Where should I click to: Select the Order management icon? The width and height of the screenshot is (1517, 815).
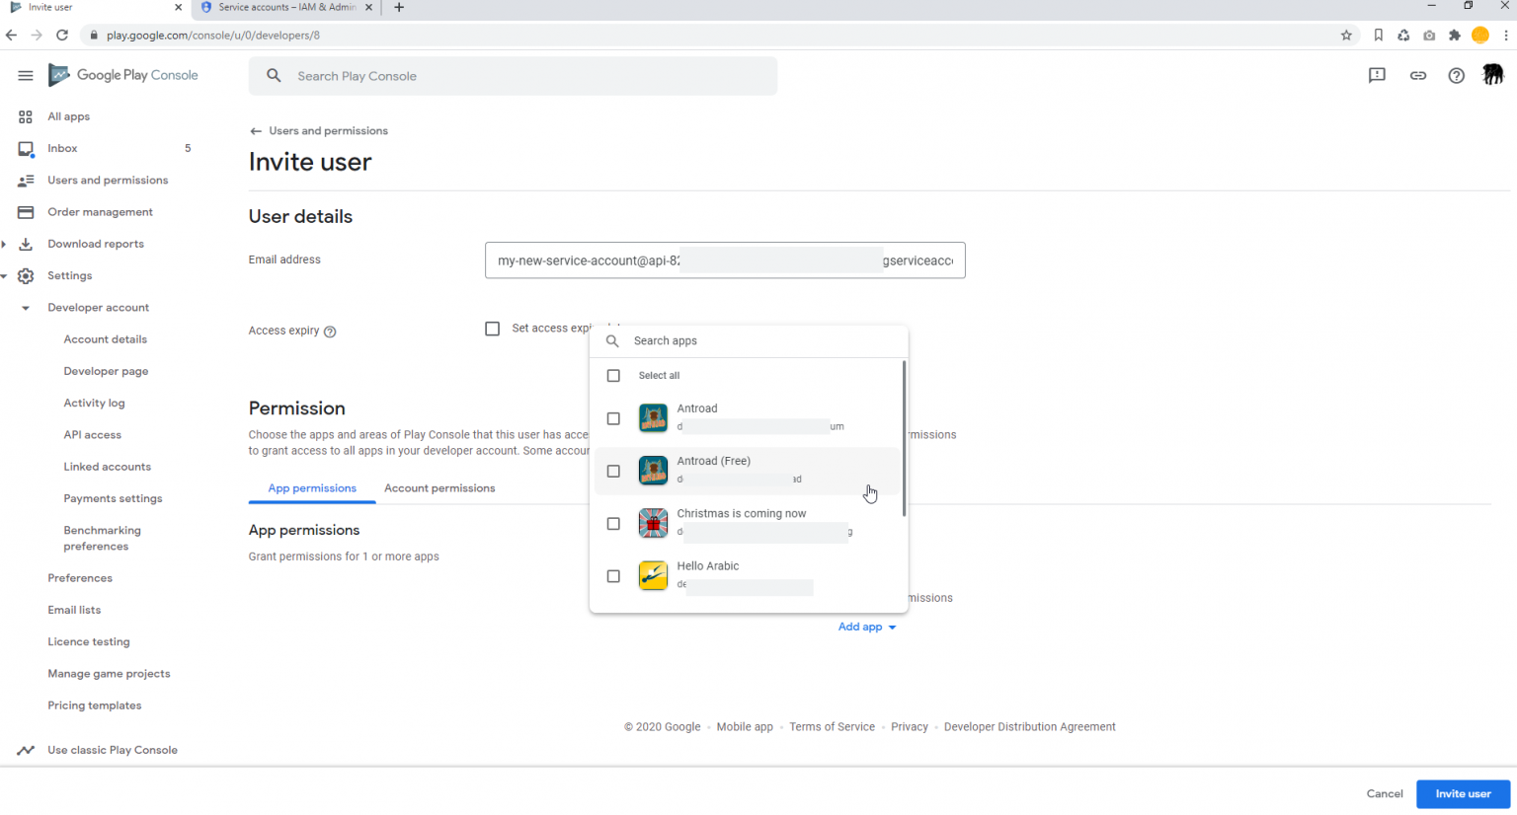(x=26, y=211)
